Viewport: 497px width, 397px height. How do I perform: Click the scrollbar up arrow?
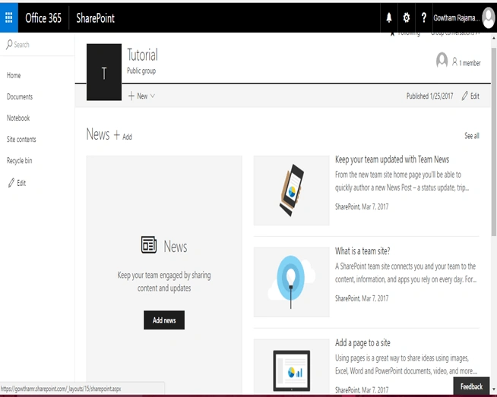[x=494, y=38]
